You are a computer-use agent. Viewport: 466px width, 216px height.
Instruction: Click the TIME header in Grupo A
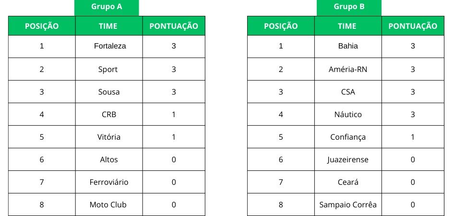[x=108, y=26]
